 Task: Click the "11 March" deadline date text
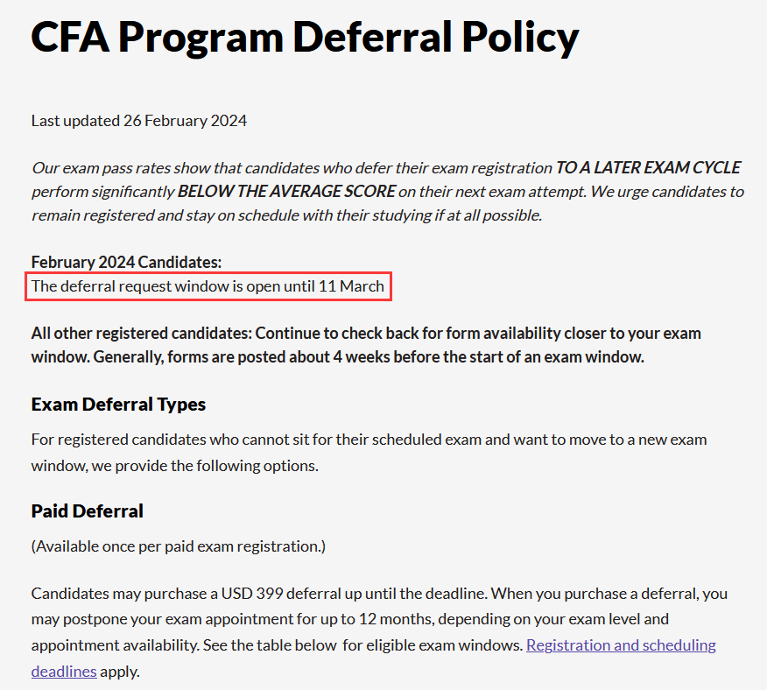(351, 286)
